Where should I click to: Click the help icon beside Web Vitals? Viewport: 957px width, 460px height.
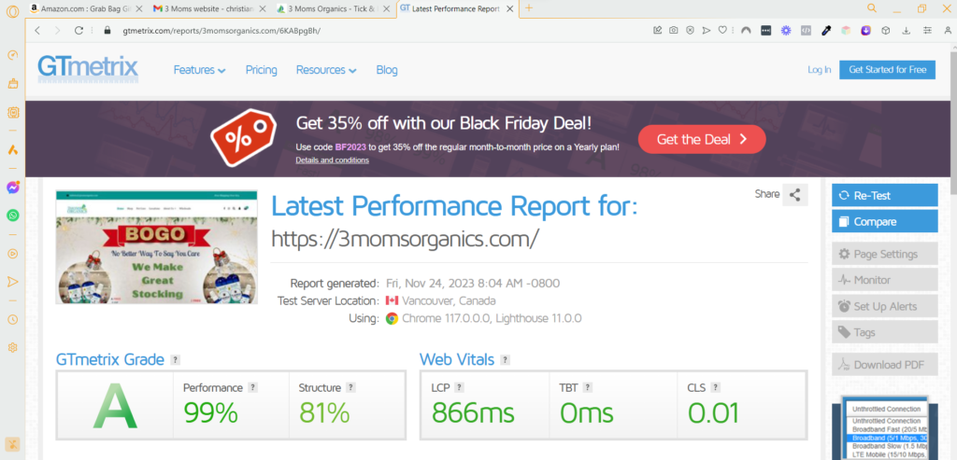pos(505,359)
